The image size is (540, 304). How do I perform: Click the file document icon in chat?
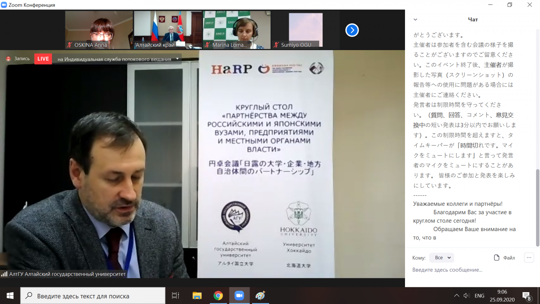496,257
